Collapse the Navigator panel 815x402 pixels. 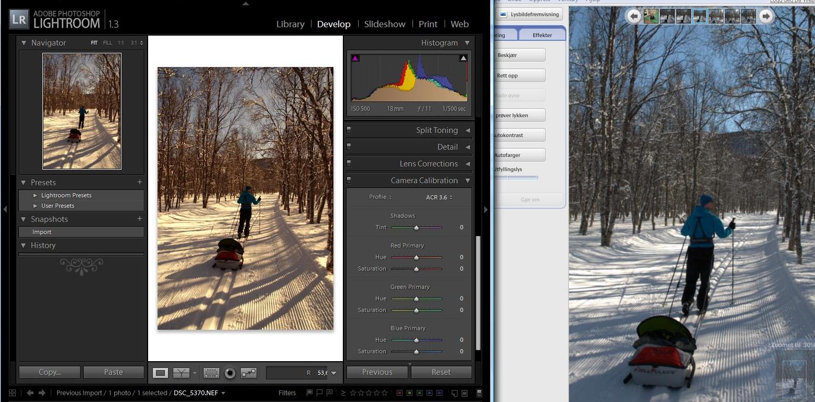pyautogui.click(x=24, y=43)
